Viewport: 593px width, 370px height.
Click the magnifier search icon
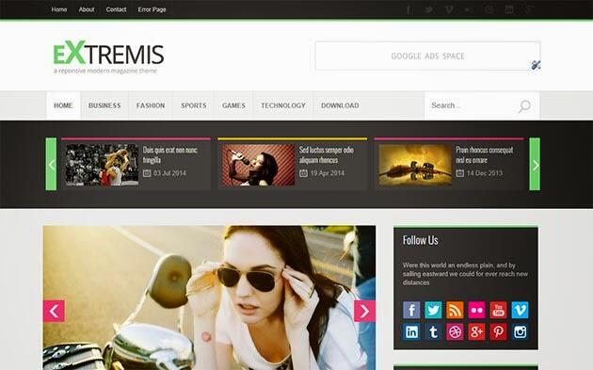click(524, 106)
